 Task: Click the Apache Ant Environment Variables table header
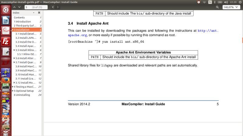point(143,52)
